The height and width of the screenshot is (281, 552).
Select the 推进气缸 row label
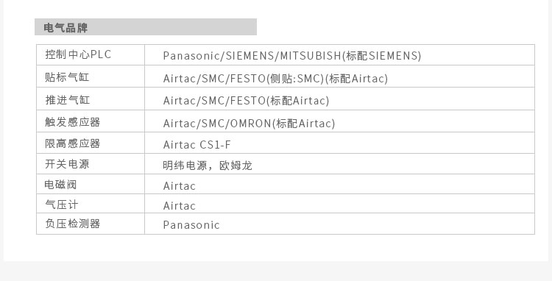pyautogui.click(x=67, y=100)
